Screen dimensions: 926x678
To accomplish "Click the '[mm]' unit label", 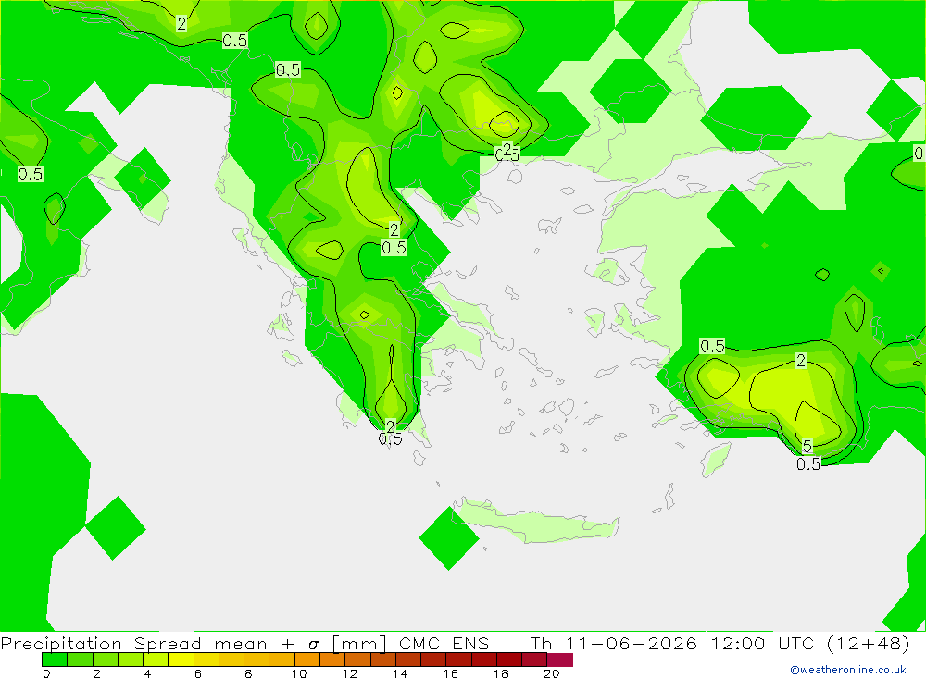I will pyautogui.click(x=359, y=643).
